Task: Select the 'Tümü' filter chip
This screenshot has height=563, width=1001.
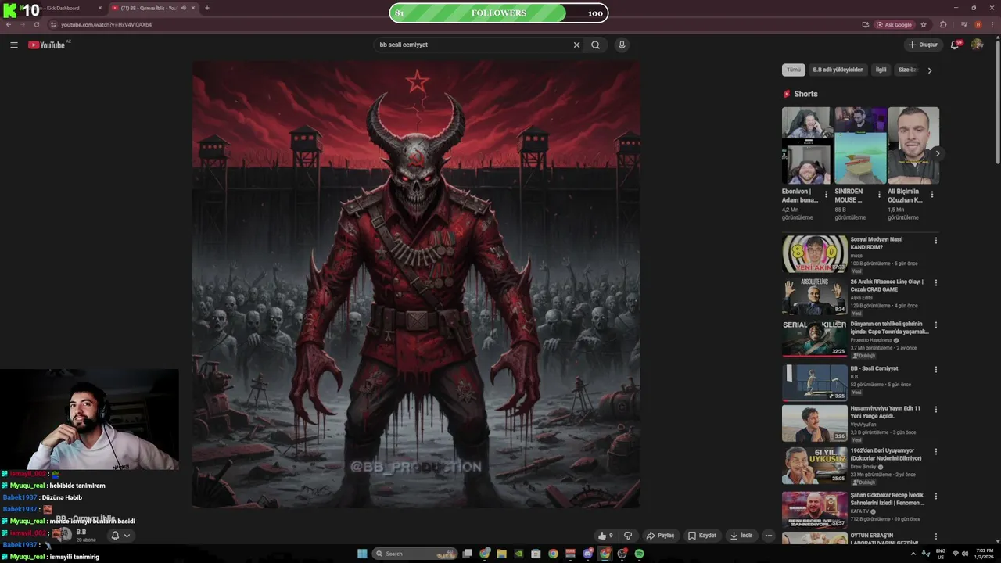Action: [x=794, y=70]
